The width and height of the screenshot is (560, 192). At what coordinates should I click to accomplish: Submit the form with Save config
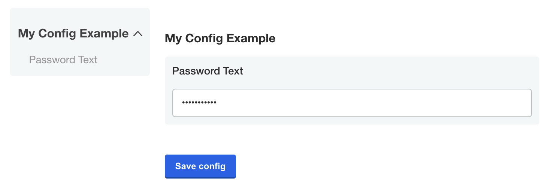(x=200, y=166)
